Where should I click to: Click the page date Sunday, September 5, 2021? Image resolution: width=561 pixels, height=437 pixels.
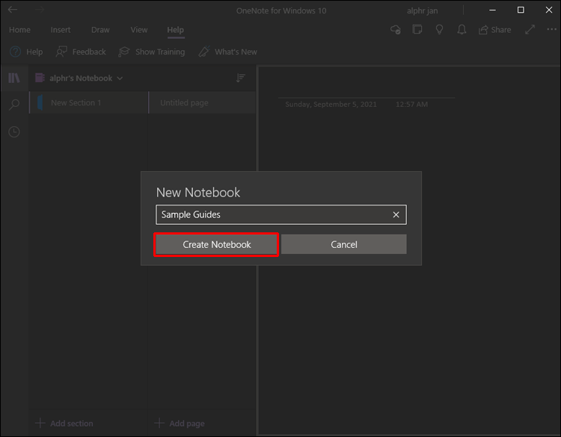pos(331,105)
